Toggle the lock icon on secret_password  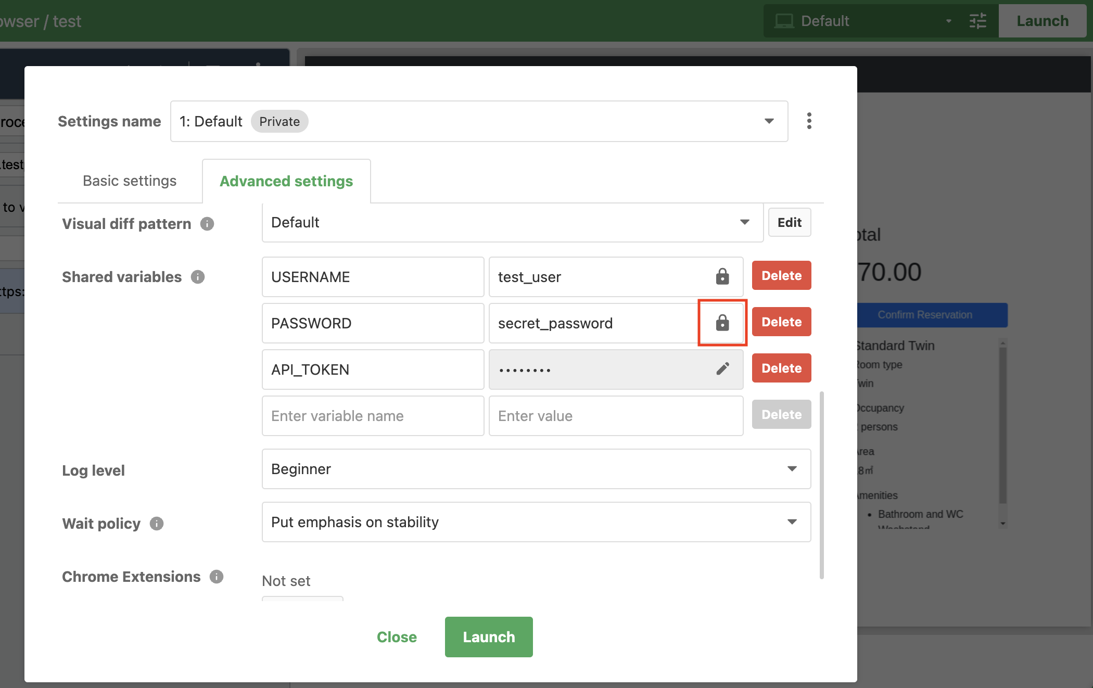point(722,323)
